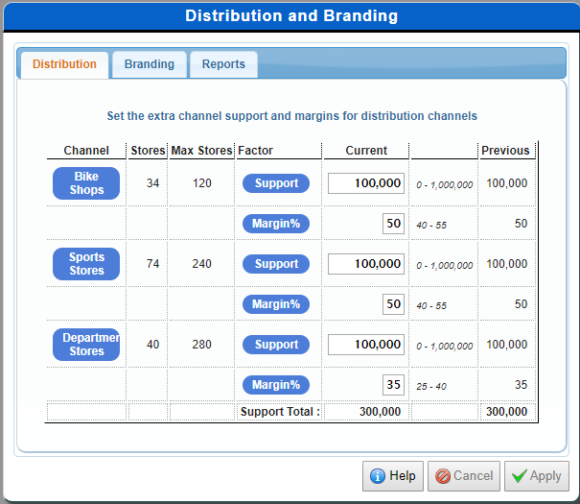Screen dimensions: 580x504
Task: Select the Distribution tab
Action: tap(64, 64)
